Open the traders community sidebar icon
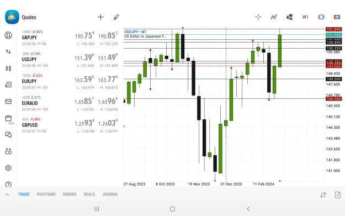This screenshot has width=345, height=216. pos(8,151)
